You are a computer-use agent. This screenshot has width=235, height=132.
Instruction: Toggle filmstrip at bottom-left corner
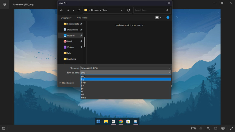point(4,128)
